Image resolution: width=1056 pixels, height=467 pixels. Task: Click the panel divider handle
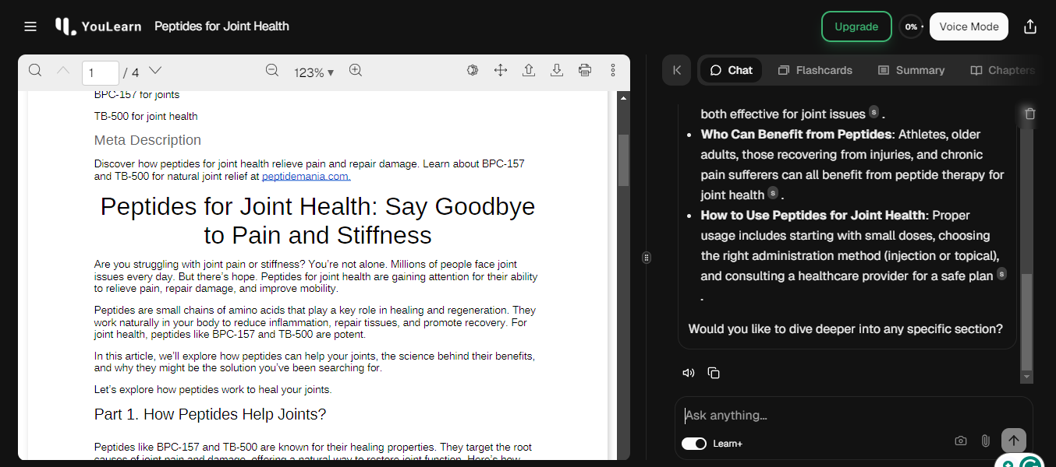coord(647,258)
